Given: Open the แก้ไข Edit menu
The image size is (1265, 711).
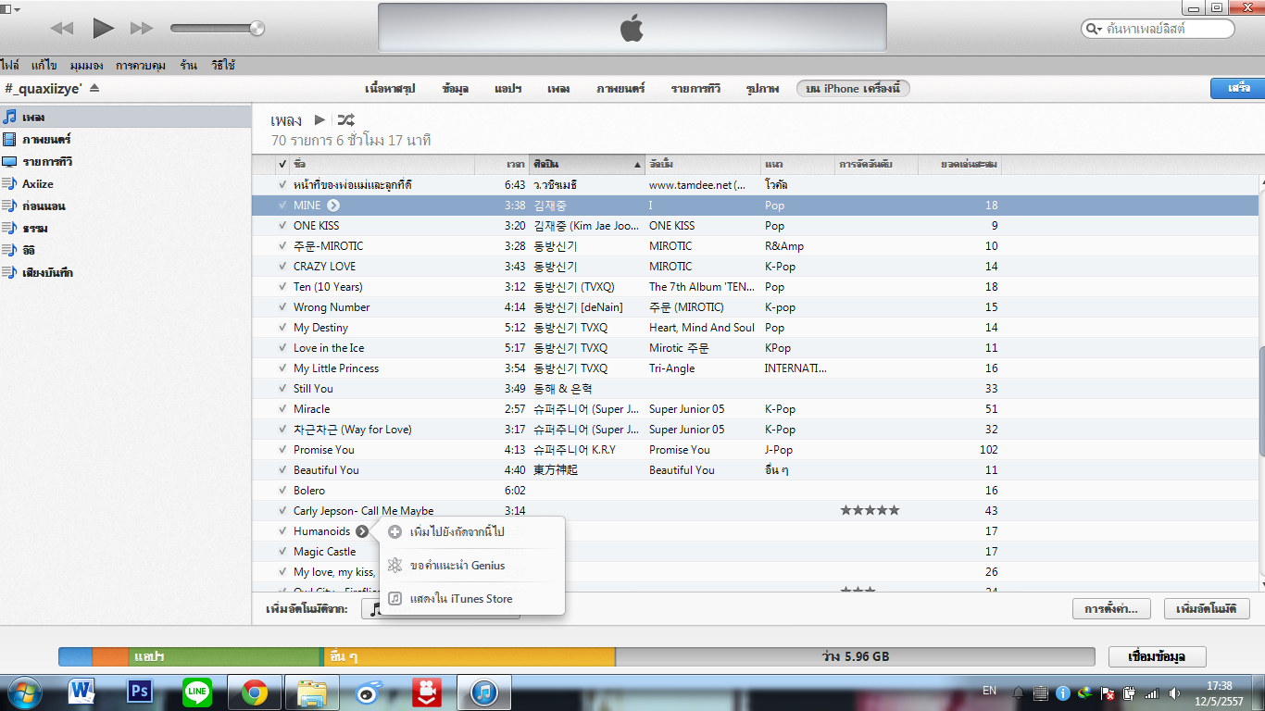Looking at the screenshot, I should 44,66.
